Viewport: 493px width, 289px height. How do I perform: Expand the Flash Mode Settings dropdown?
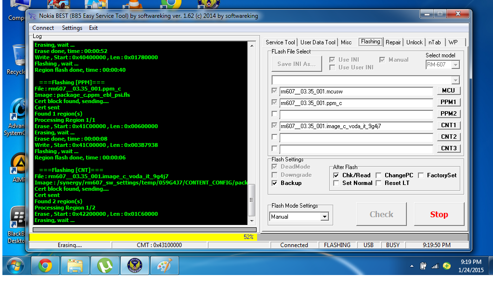click(x=324, y=217)
